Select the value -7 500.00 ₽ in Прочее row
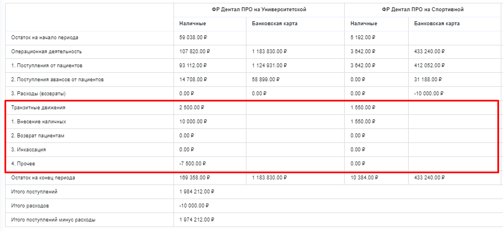 [x=193, y=164]
